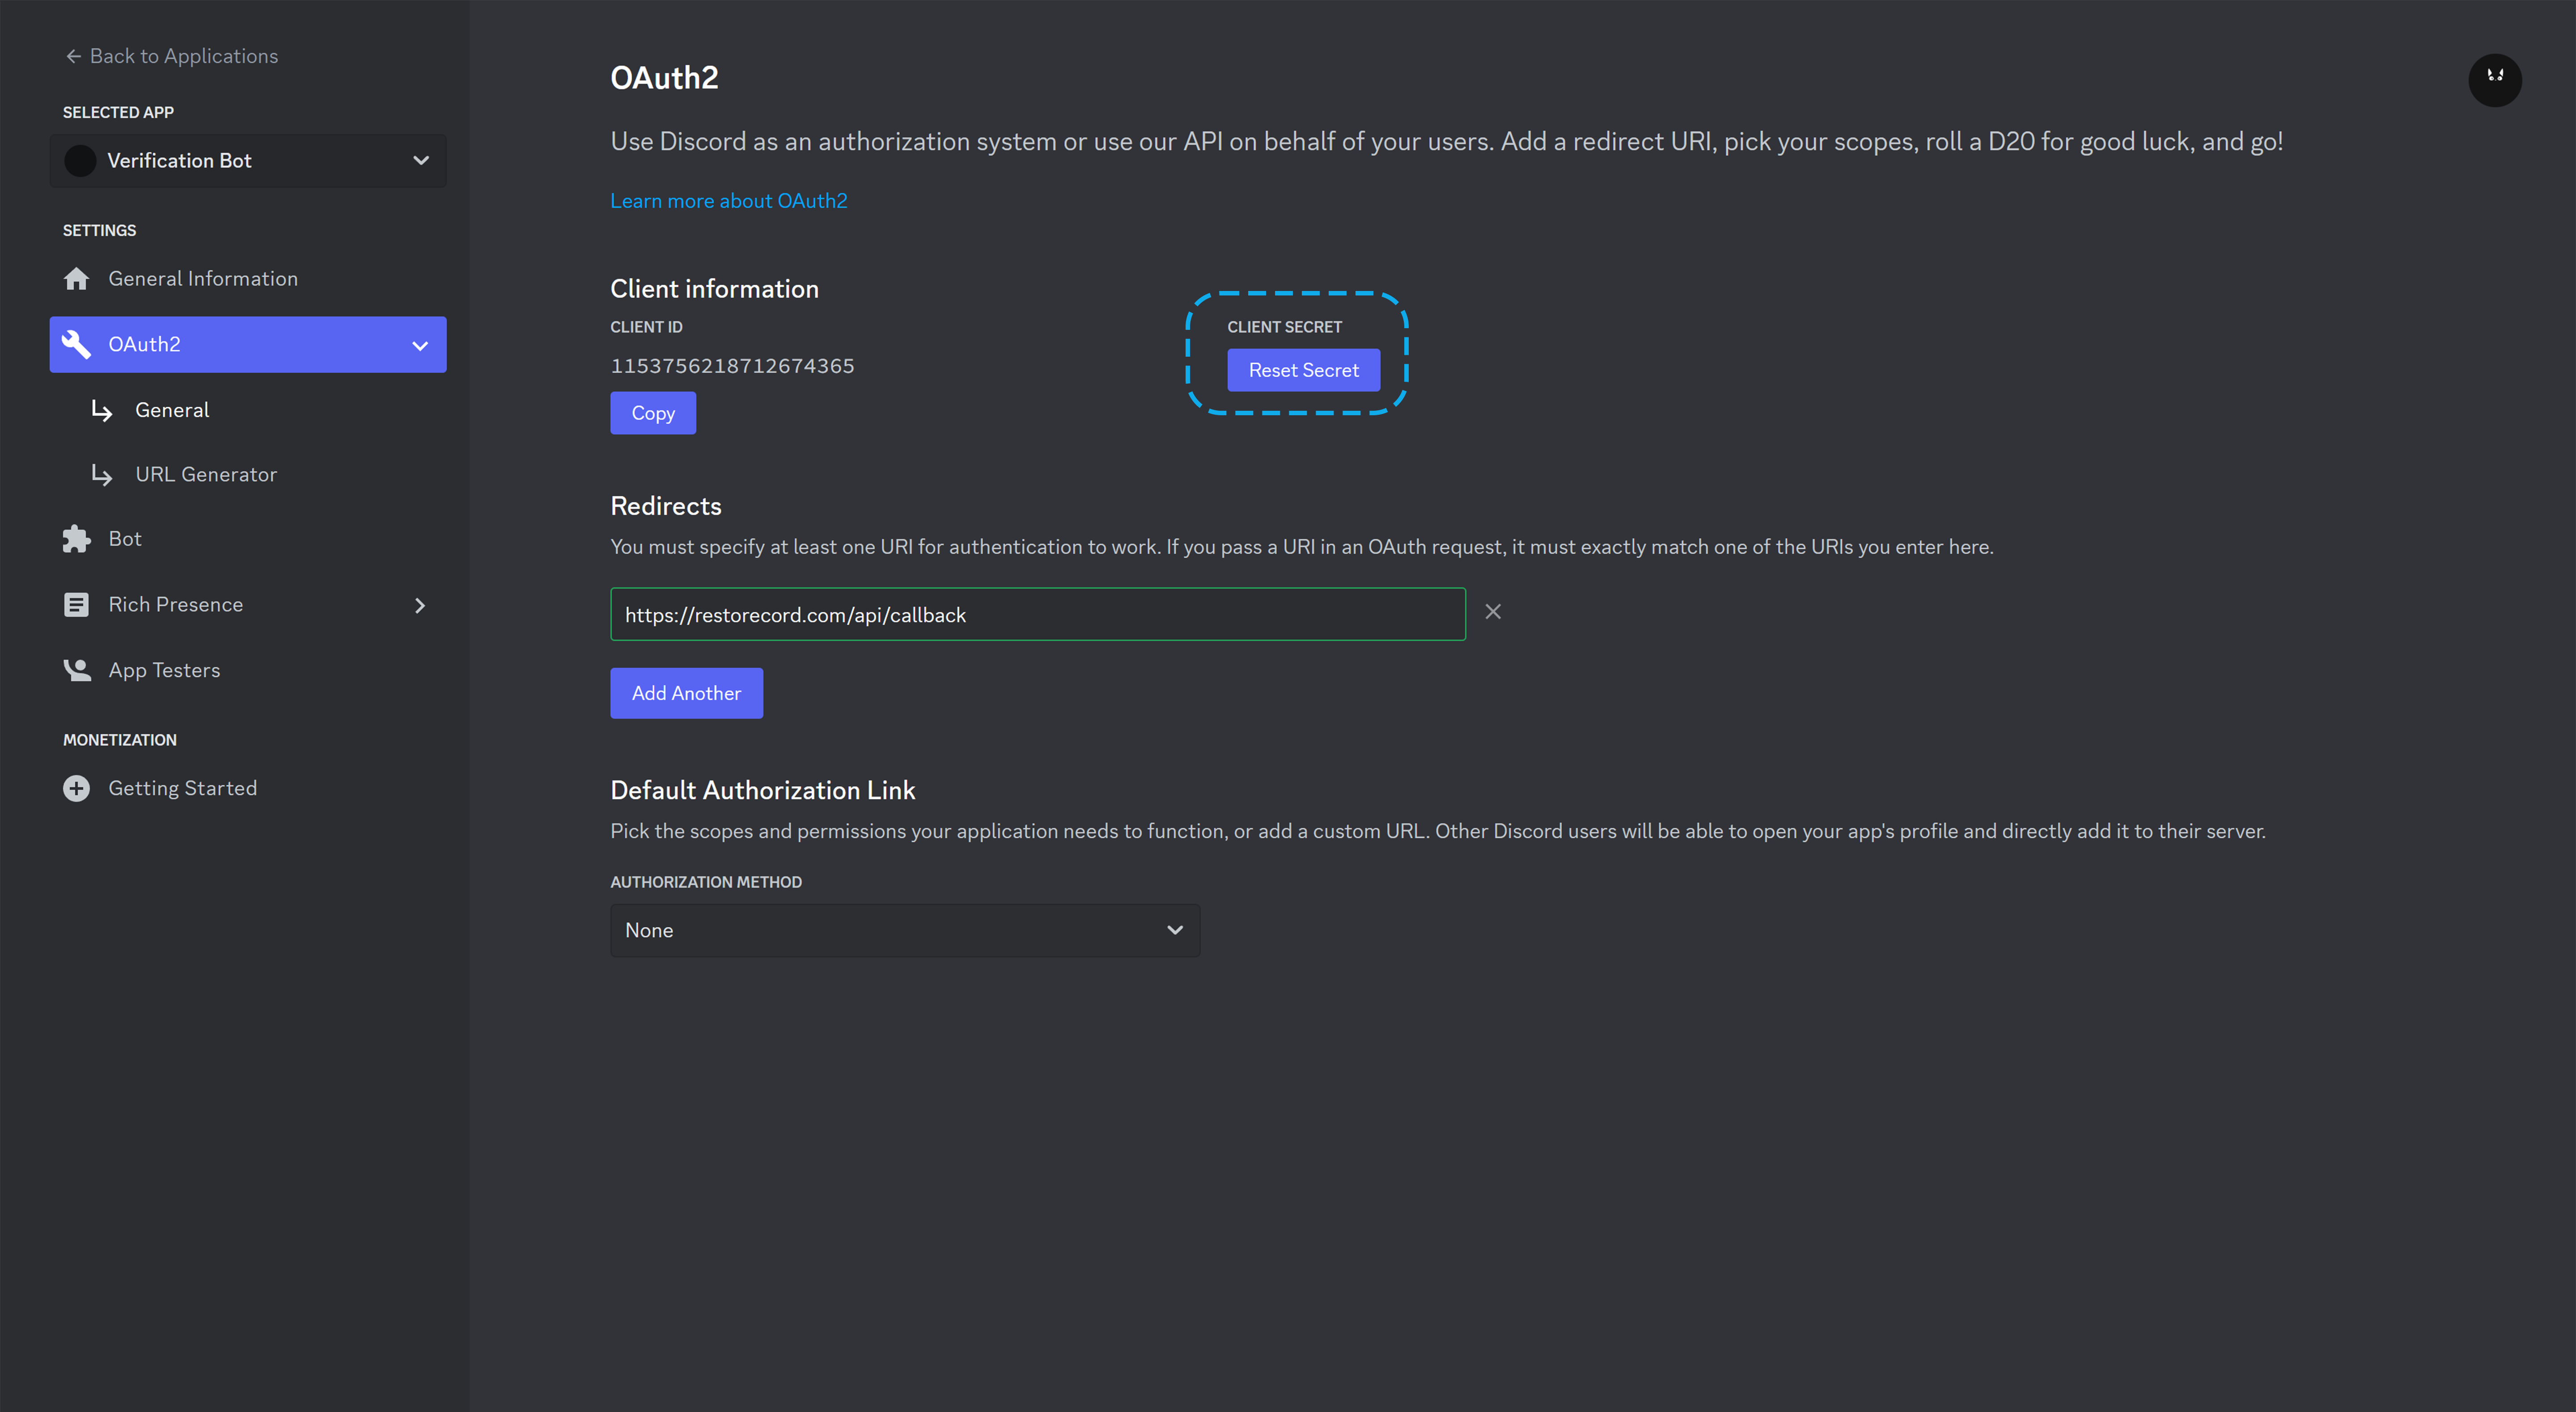Open the Verification Bot app selector dropdown
Viewport: 2576px width, 1412px height.
click(x=421, y=161)
